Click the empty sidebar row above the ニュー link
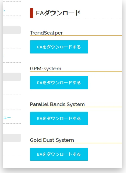 12,102
